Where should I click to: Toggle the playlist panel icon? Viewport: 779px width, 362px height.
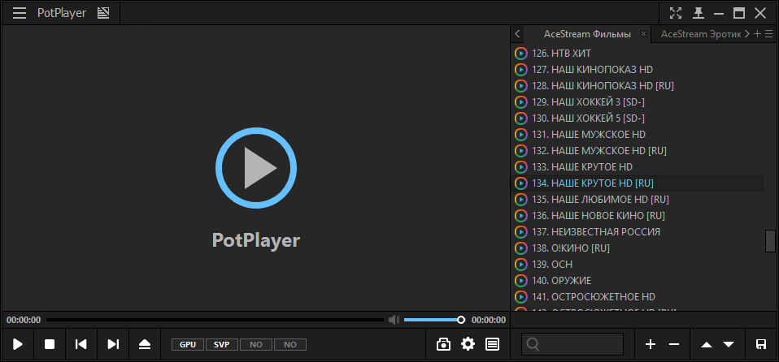click(492, 344)
